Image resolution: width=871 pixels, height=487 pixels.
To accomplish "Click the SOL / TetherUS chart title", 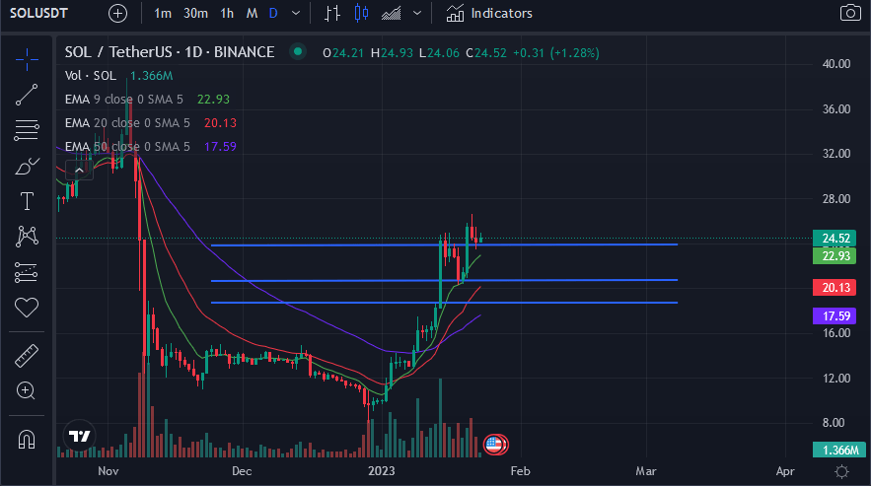I will coord(170,52).
